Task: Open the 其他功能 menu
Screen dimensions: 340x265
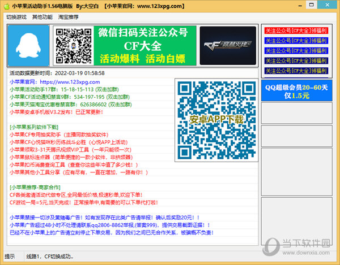Action: point(42,17)
